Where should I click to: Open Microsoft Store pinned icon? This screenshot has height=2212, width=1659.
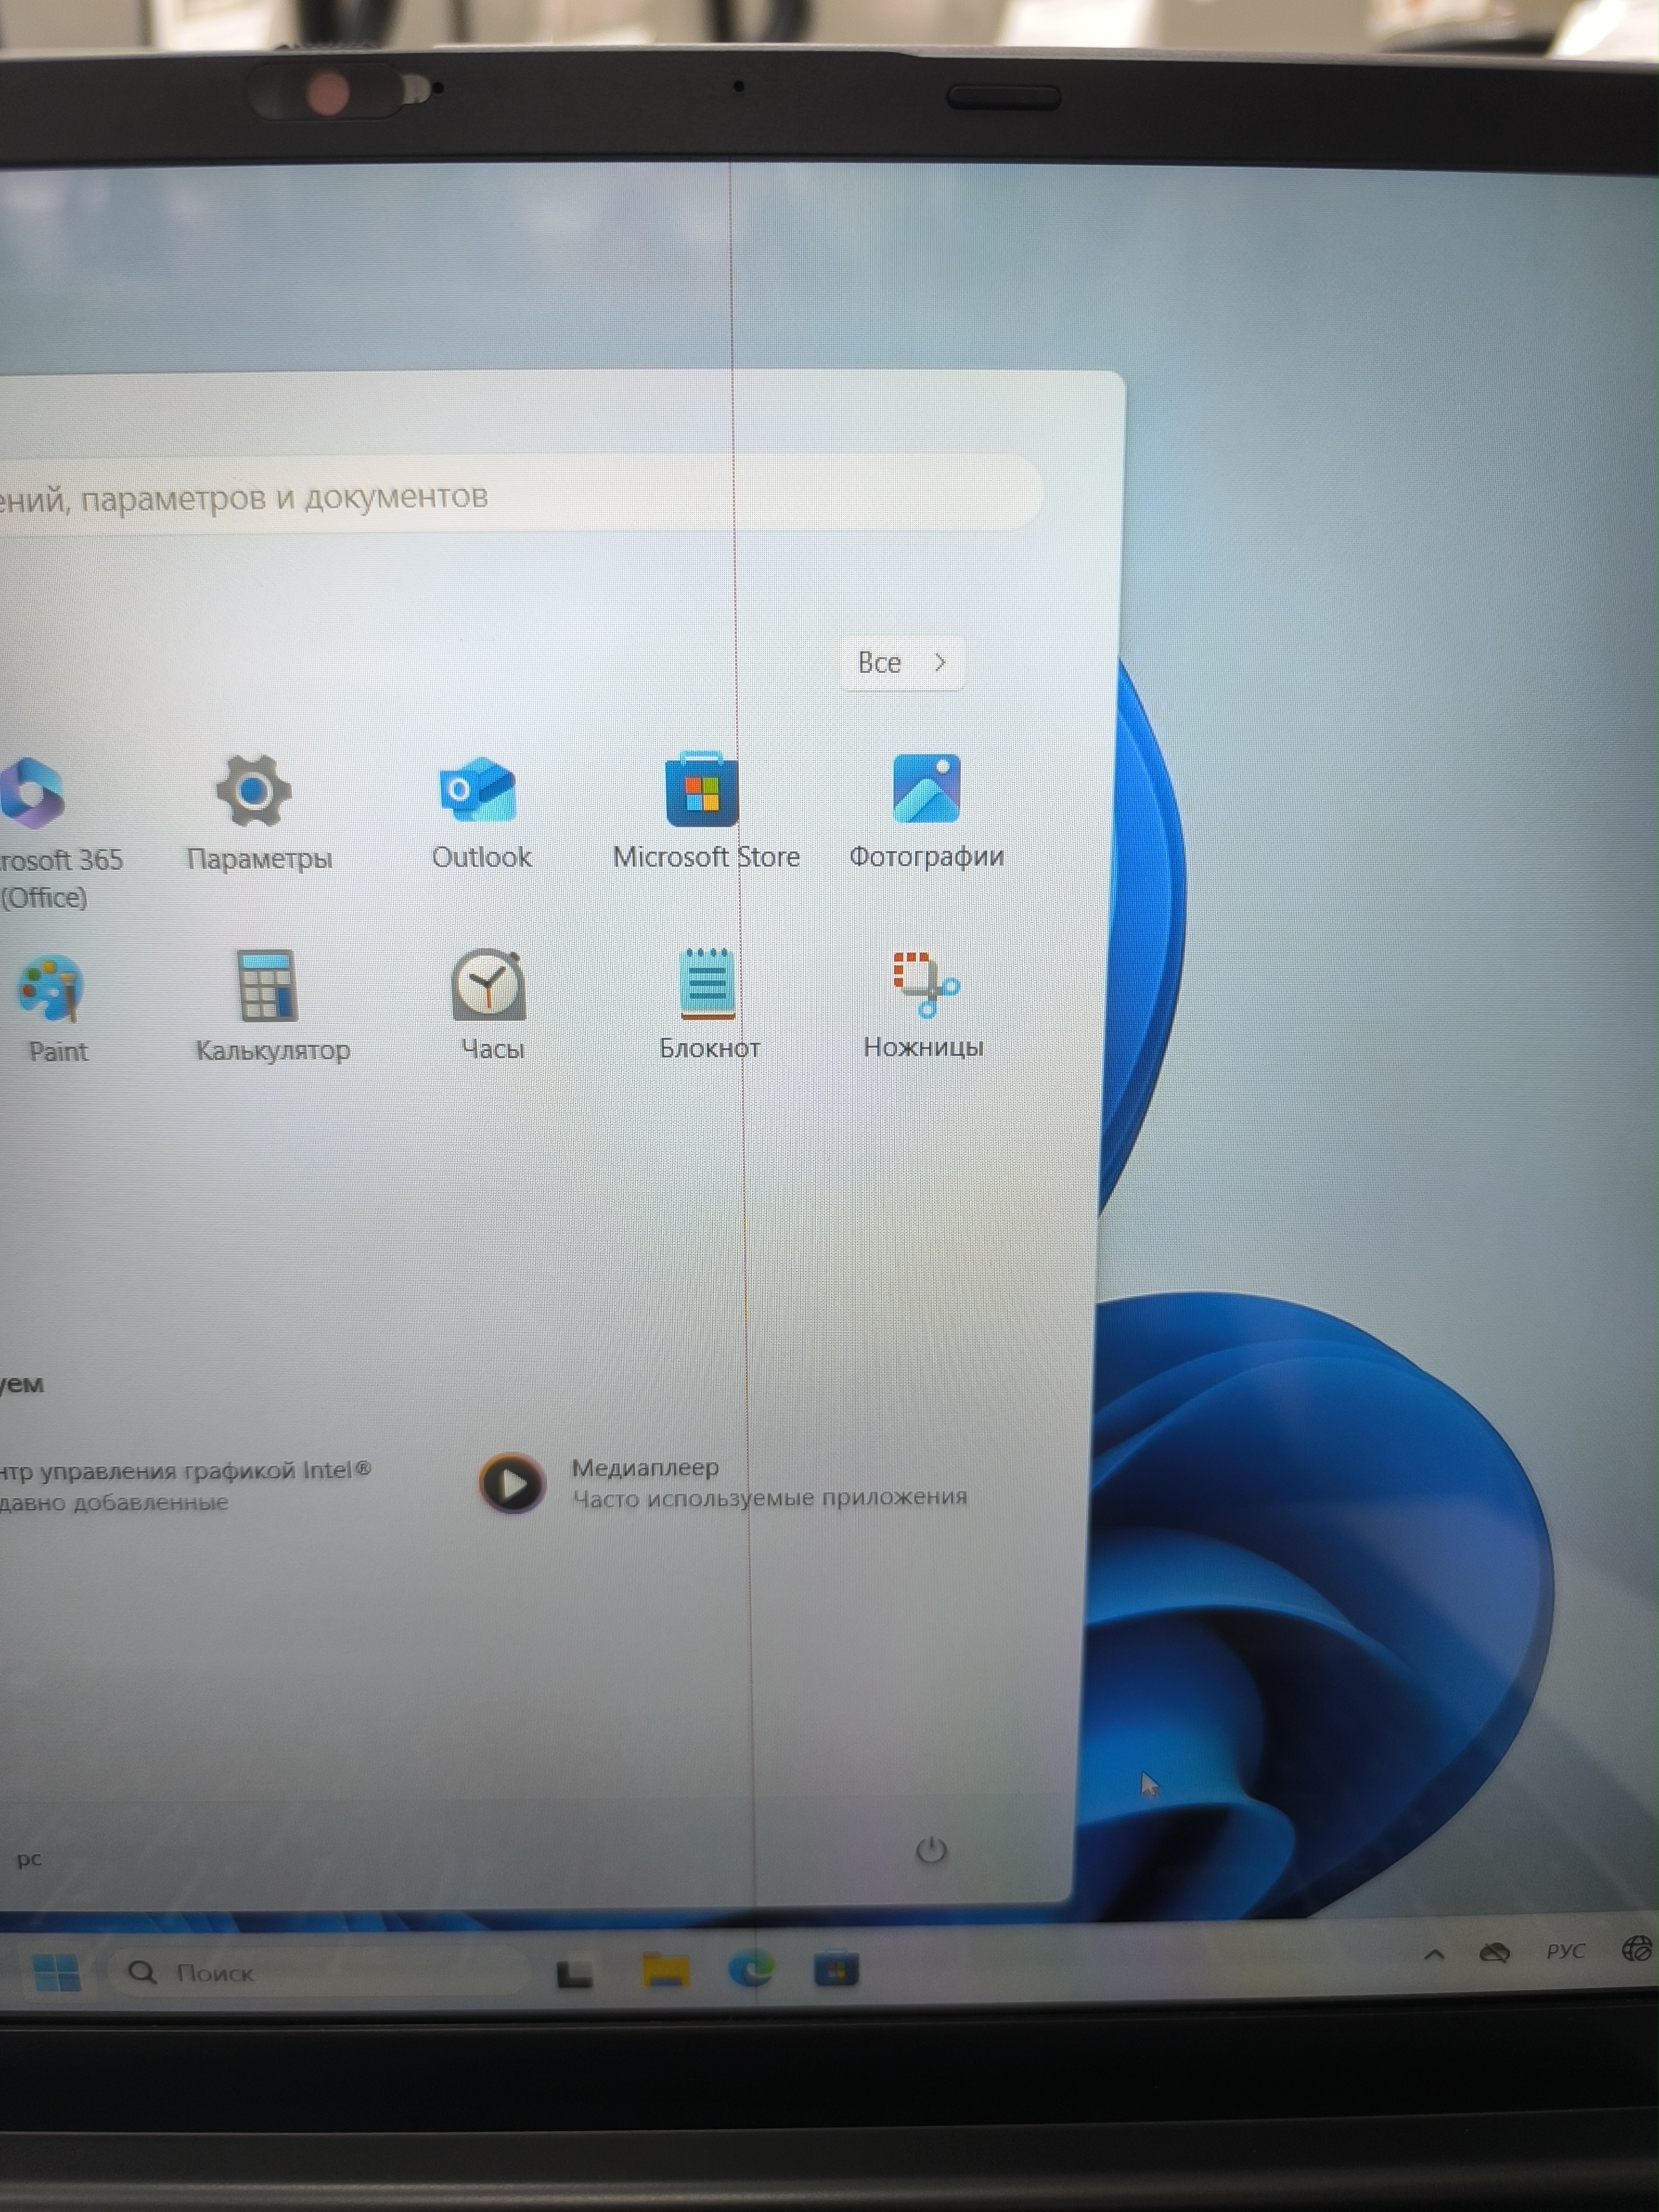[702, 790]
